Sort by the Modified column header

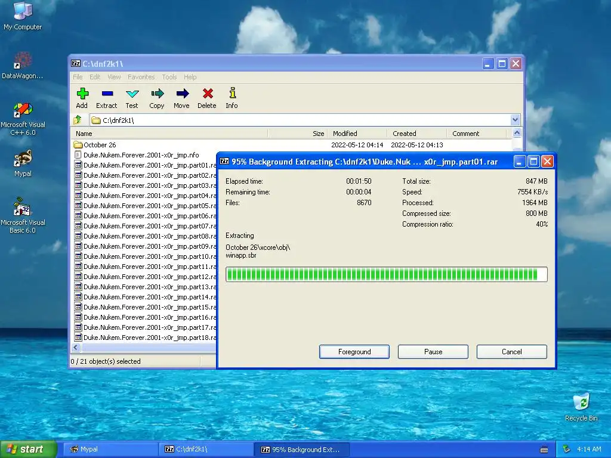[357, 134]
